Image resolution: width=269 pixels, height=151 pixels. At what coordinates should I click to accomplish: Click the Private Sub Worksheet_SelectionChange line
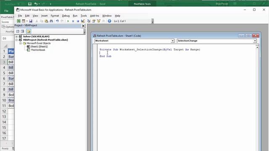click(x=150, y=49)
